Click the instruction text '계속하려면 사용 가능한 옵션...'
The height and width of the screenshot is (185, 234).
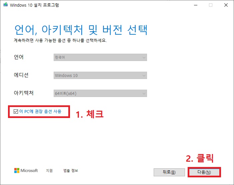click(60, 40)
